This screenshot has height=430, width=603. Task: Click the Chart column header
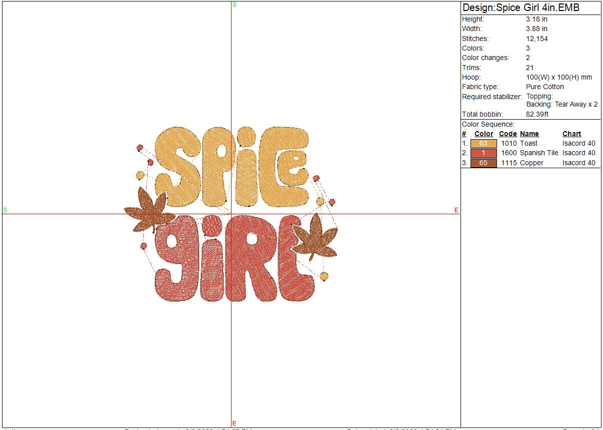[x=571, y=134]
